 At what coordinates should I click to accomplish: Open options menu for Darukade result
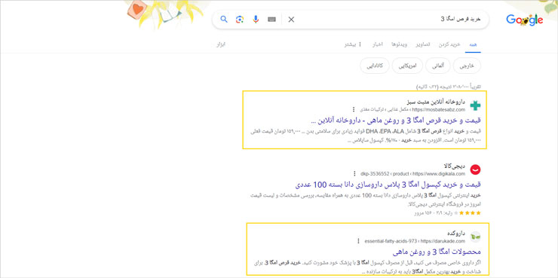[x=358, y=240]
